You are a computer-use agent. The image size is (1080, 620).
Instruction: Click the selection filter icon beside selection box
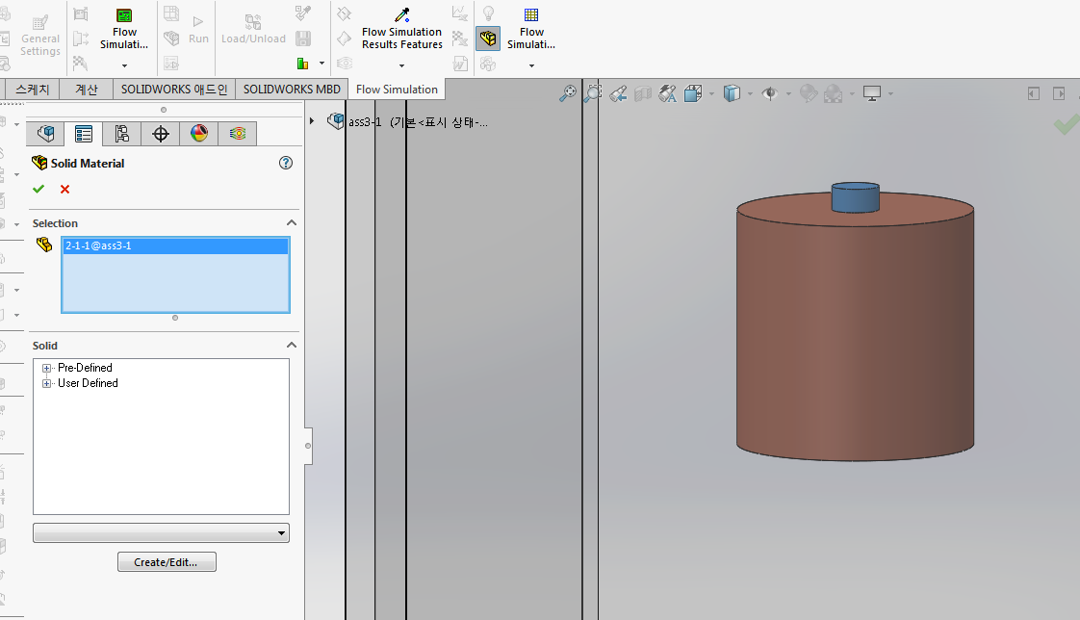point(44,245)
